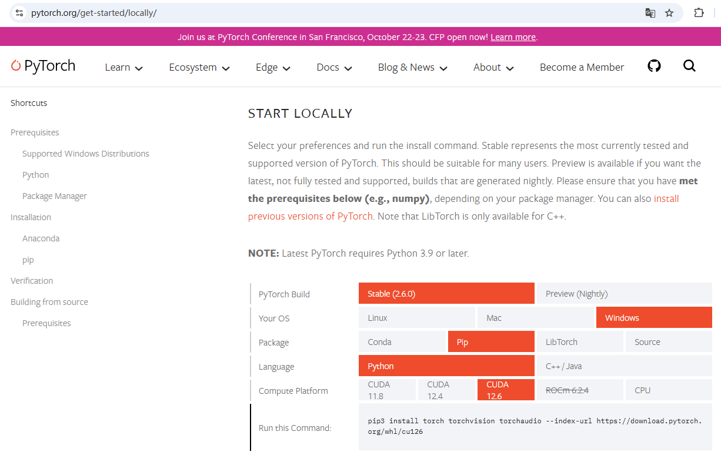Open the PyTorch GitHub icon
The image size is (721, 458).
[x=654, y=66]
